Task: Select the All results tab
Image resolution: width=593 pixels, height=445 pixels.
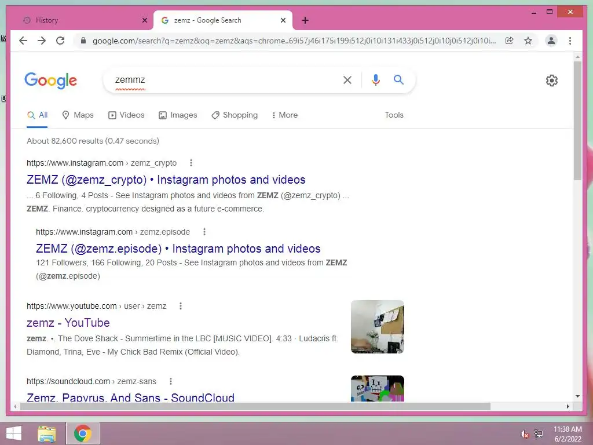Action: click(x=38, y=115)
